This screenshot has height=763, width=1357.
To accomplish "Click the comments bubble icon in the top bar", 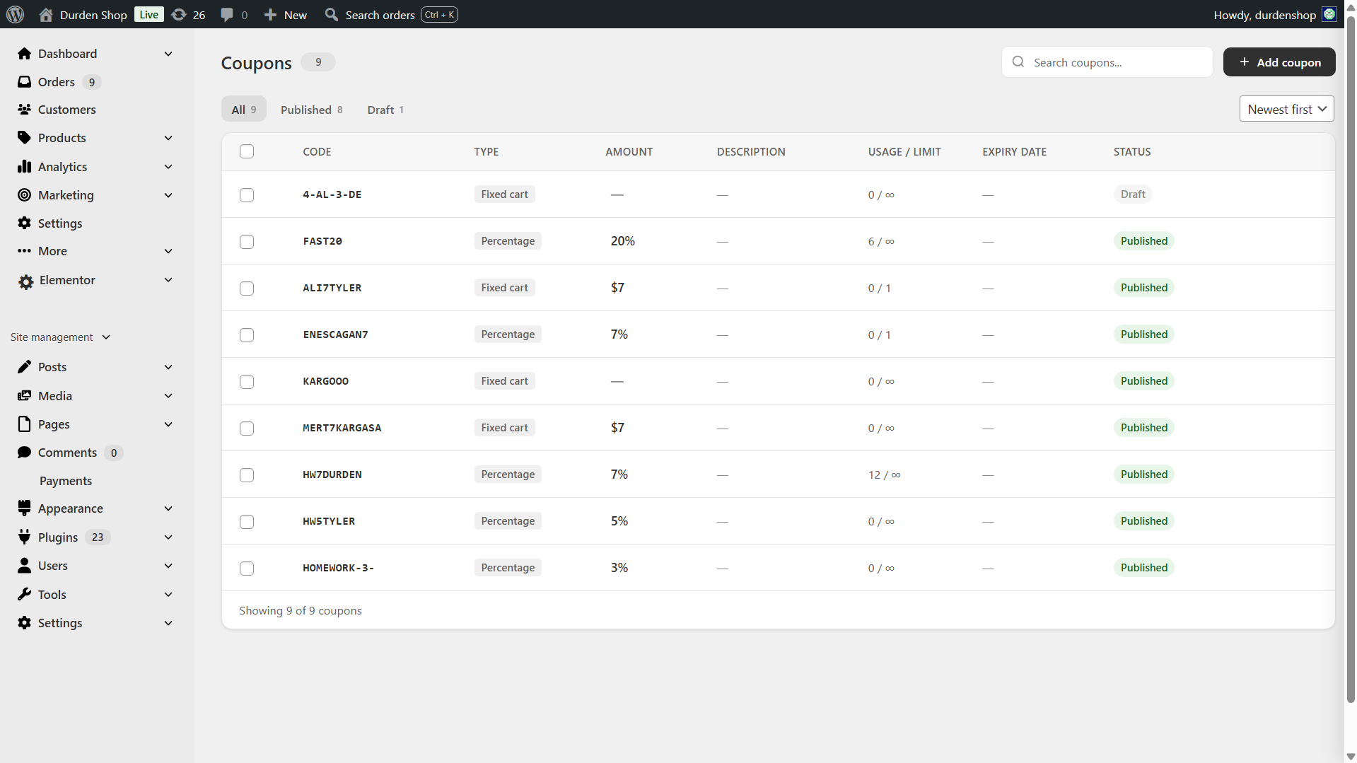I will tap(227, 14).
